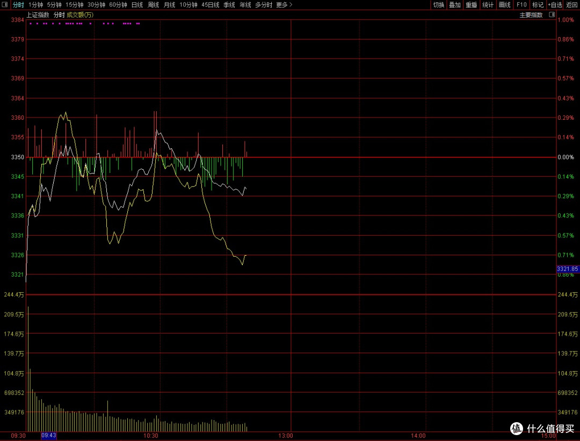Open the 统计 statistics tool
Image resolution: width=580 pixels, height=441 pixels.
point(488,5)
